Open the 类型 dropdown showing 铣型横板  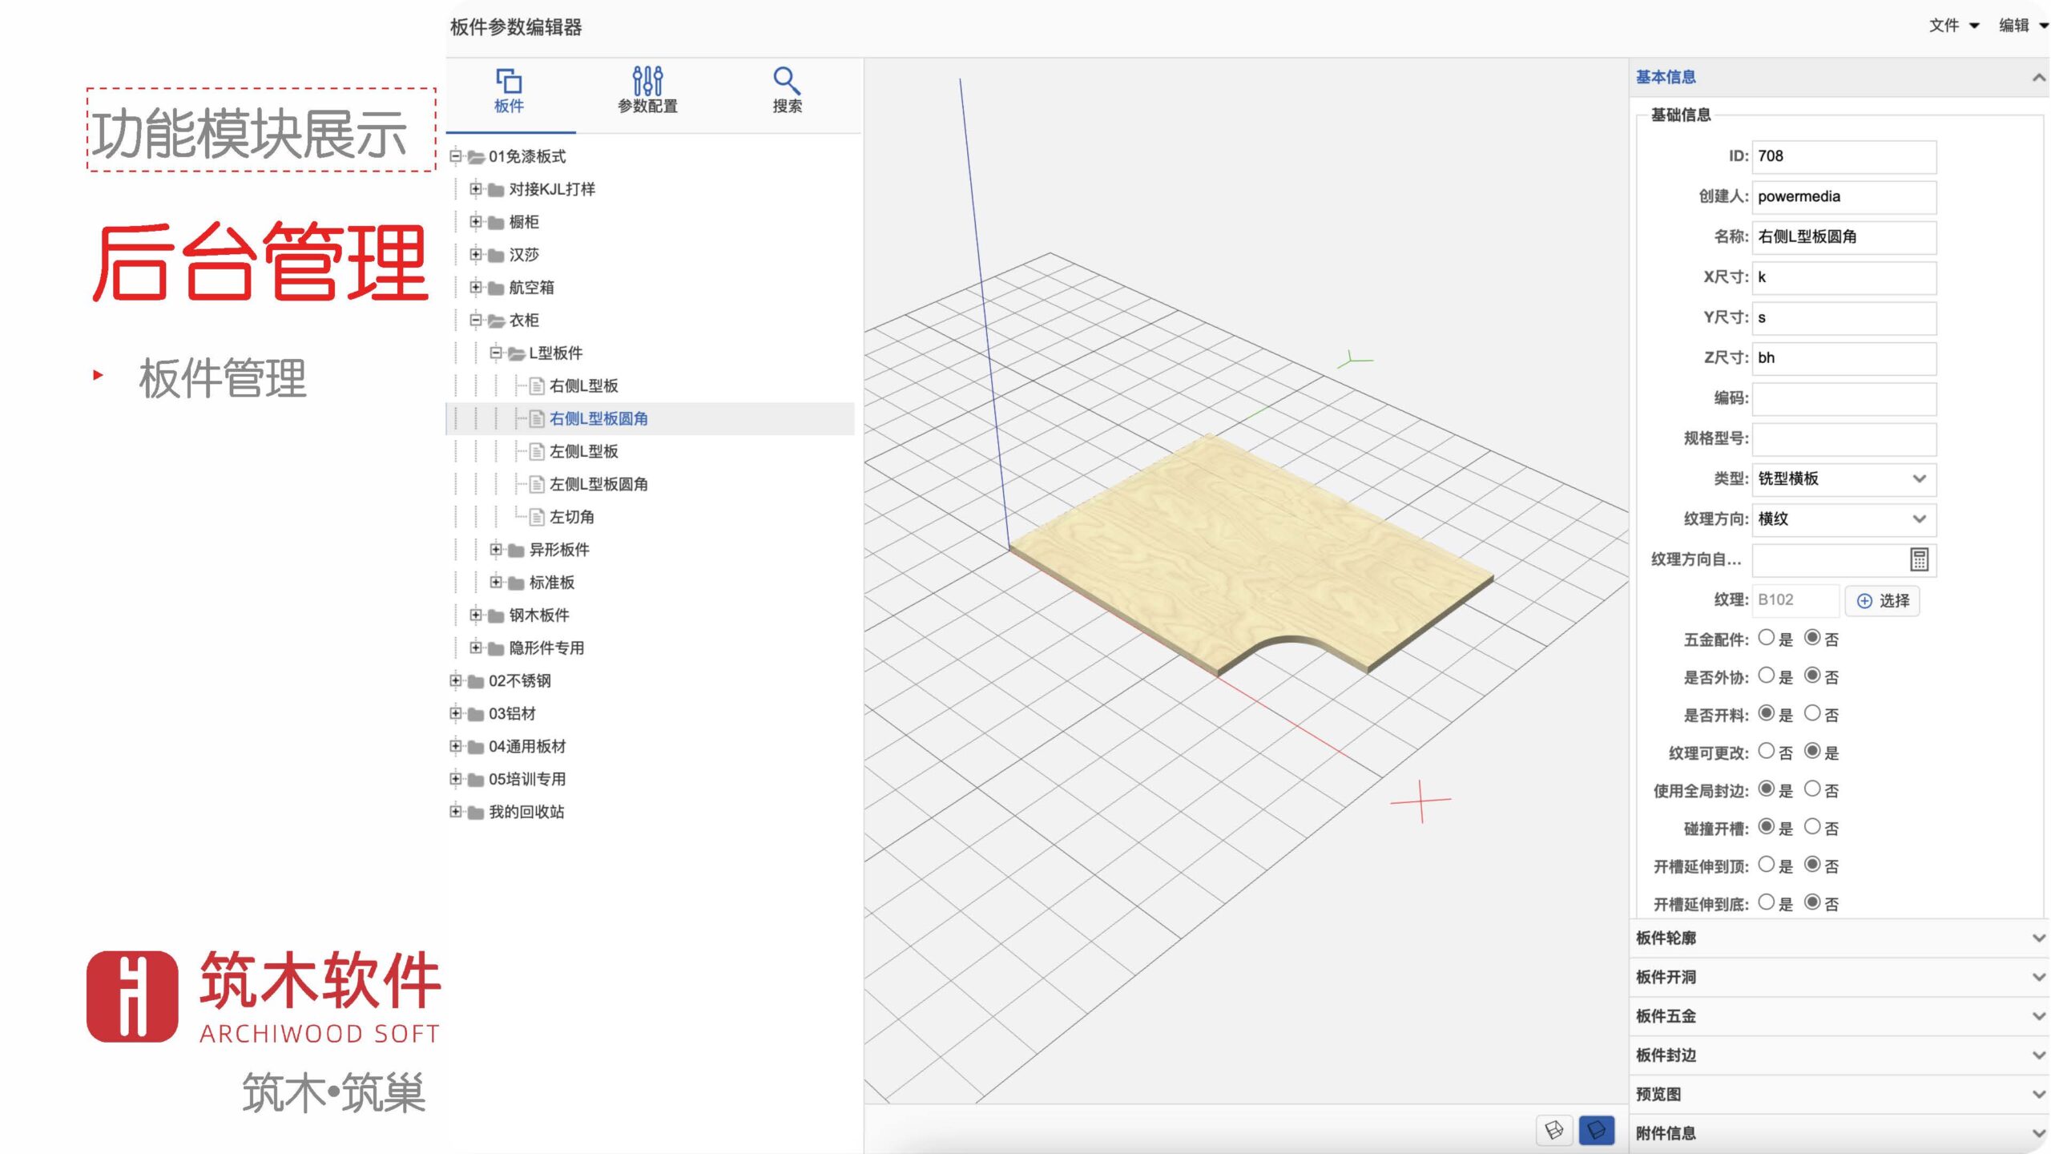coord(1843,478)
